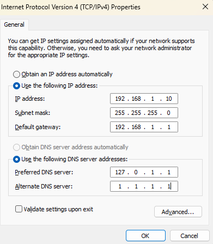Click the 192 octet in IP address field

click(120, 99)
